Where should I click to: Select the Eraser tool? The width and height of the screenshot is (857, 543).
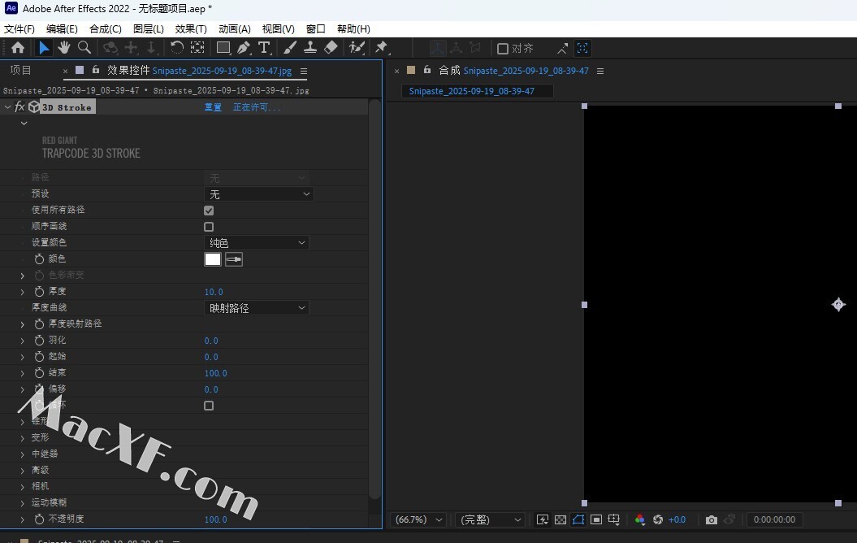(331, 48)
